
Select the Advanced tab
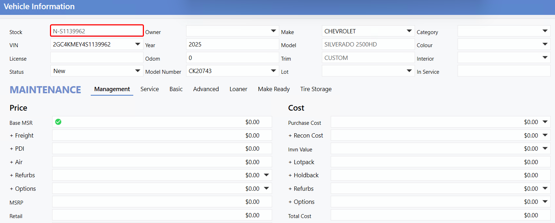coord(206,89)
